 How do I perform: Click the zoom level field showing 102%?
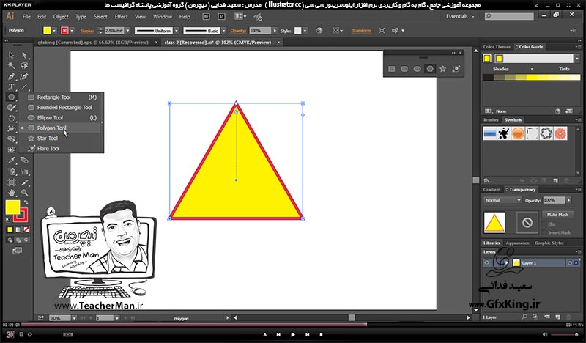click(60, 318)
